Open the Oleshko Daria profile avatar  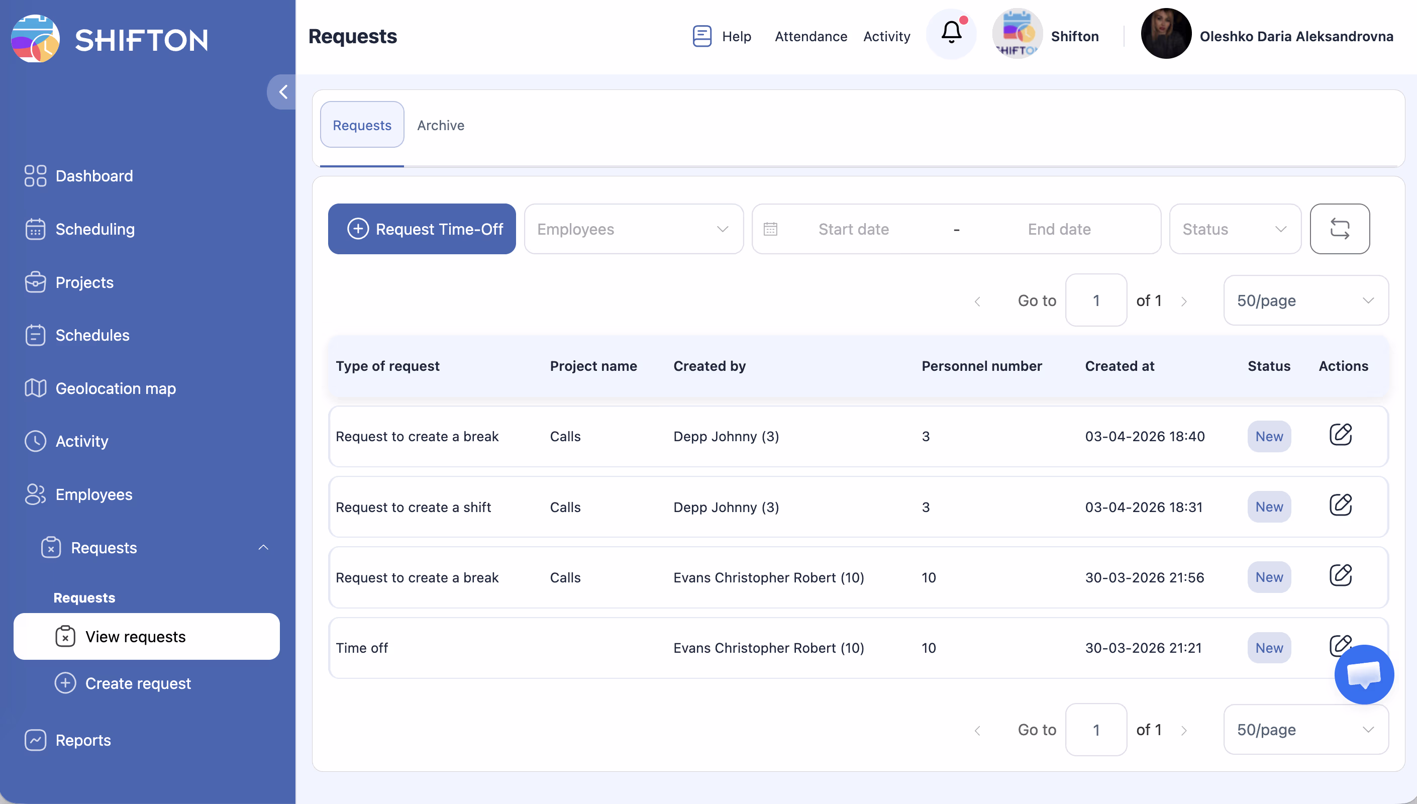pos(1165,34)
